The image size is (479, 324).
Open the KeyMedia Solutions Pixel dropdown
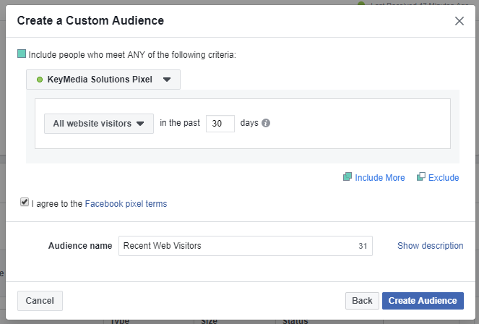pos(103,80)
